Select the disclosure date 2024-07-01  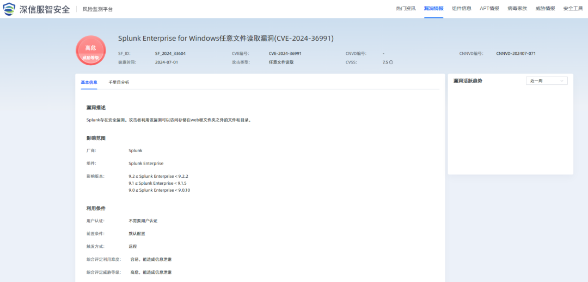(x=166, y=62)
